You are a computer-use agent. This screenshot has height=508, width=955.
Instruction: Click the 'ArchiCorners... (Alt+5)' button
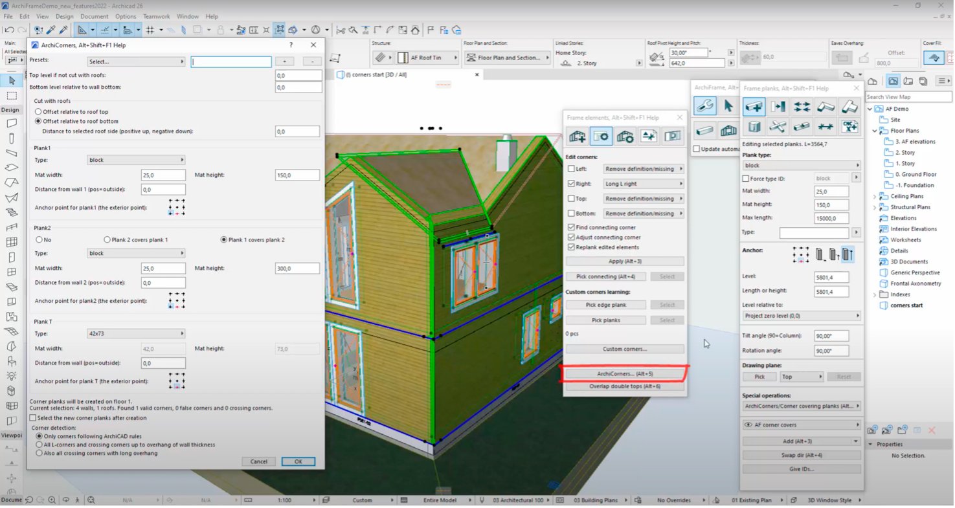tap(625, 374)
